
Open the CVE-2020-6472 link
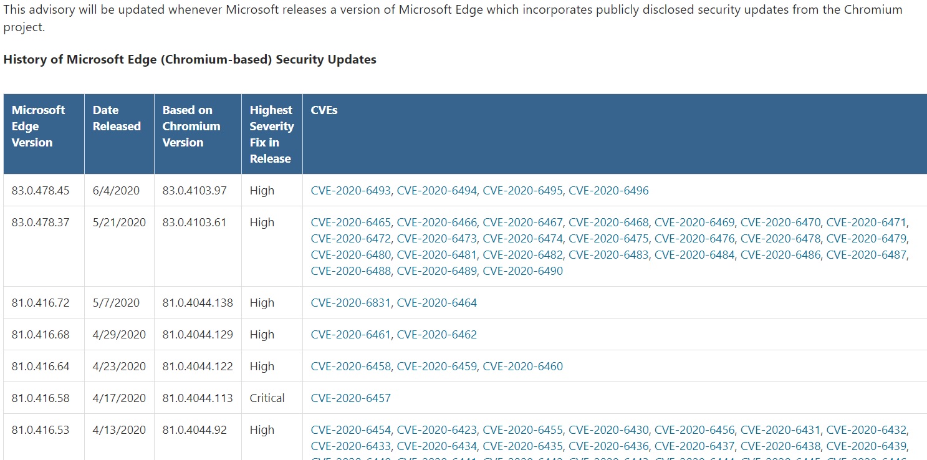point(351,239)
